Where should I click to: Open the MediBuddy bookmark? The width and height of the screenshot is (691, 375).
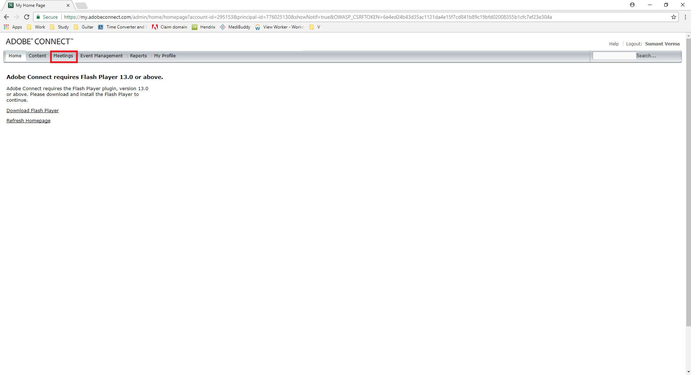click(x=235, y=27)
